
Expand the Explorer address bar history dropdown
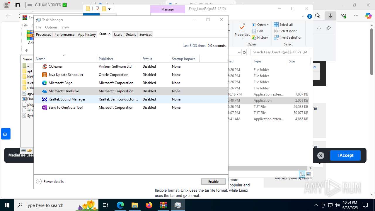(239, 52)
